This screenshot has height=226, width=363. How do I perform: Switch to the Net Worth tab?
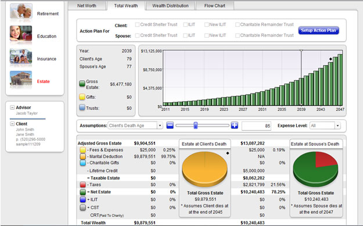click(87, 6)
